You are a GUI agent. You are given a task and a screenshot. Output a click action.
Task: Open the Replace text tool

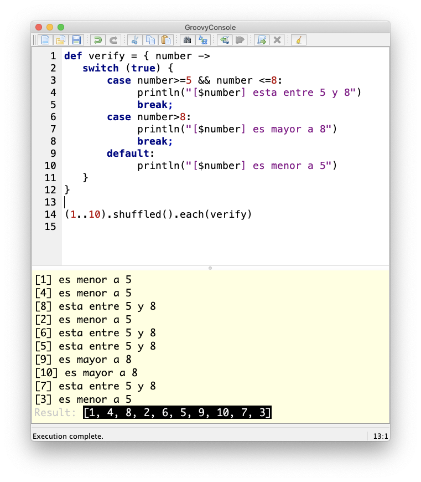pyautogui.click(x=203, y=40)
